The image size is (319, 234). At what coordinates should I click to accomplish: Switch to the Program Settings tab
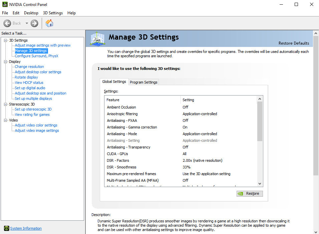143,82
